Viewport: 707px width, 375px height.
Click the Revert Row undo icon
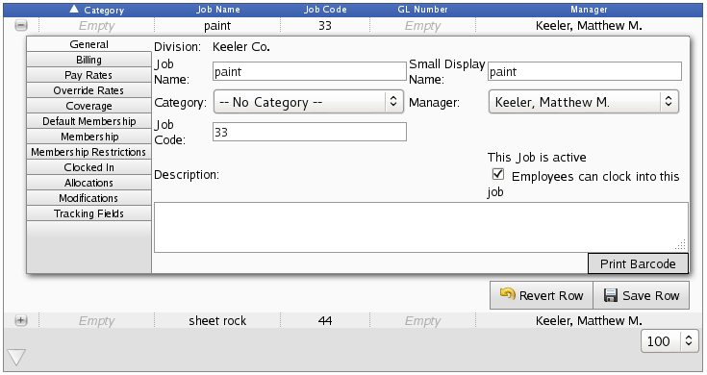(507, 295)
